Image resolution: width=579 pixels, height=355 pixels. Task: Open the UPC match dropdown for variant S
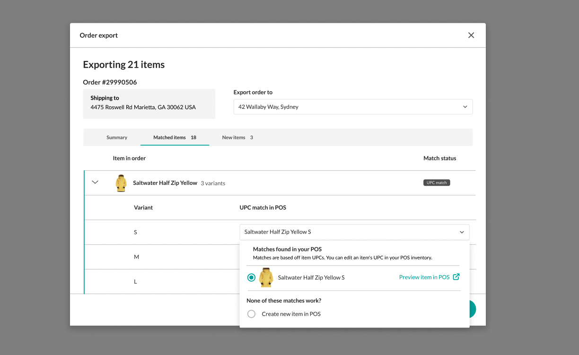[354, 232]
